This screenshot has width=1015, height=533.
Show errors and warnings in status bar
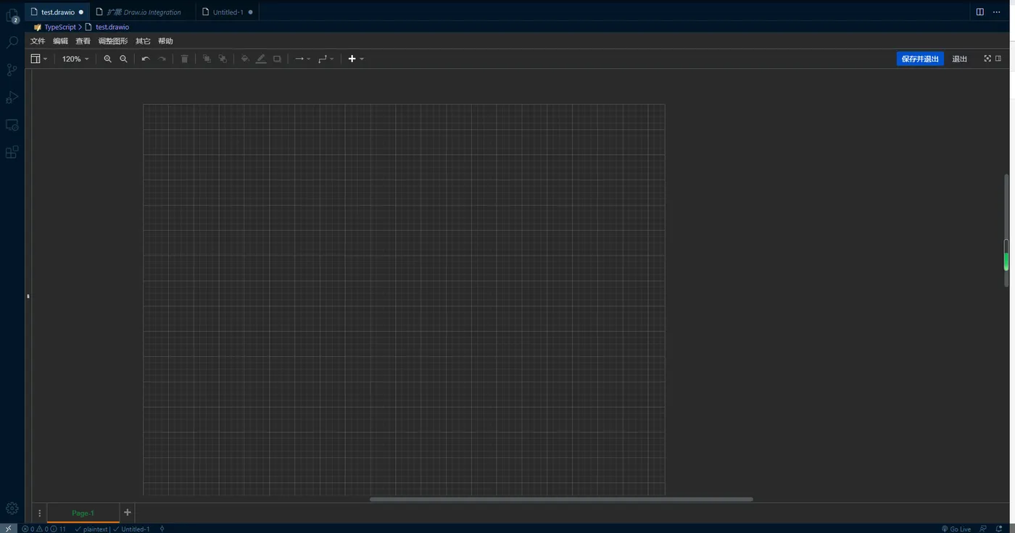coord(43,529)
